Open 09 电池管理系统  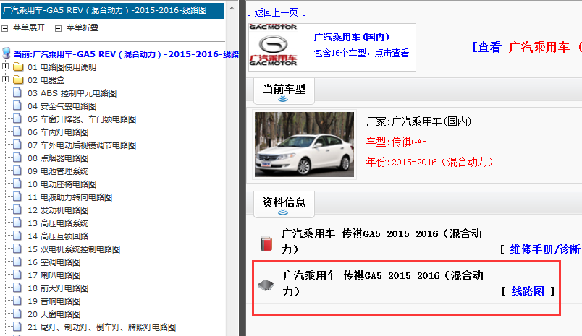(x=58, y=171)
